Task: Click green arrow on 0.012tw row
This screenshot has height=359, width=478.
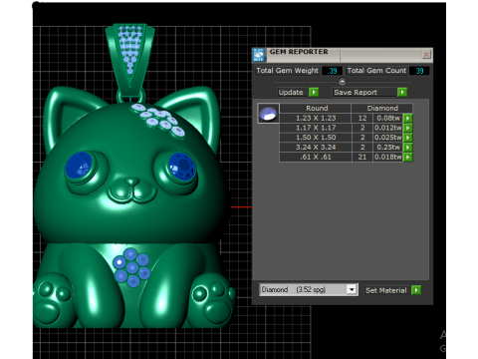Action: pos(408,128)
